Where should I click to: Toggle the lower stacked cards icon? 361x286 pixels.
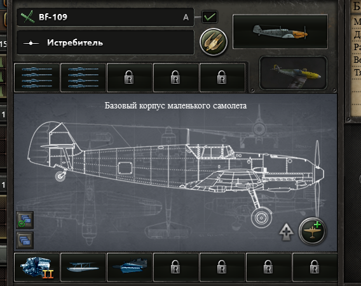click(25, 240)
